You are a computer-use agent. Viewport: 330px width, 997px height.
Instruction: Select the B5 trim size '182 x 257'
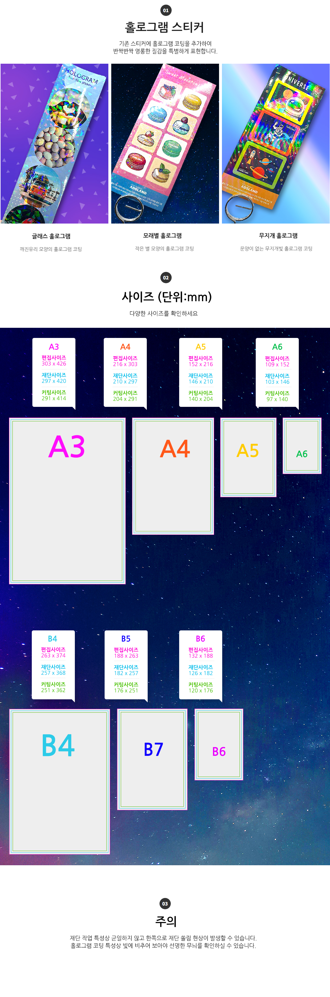pyautogui.click(x=126, y=674)
